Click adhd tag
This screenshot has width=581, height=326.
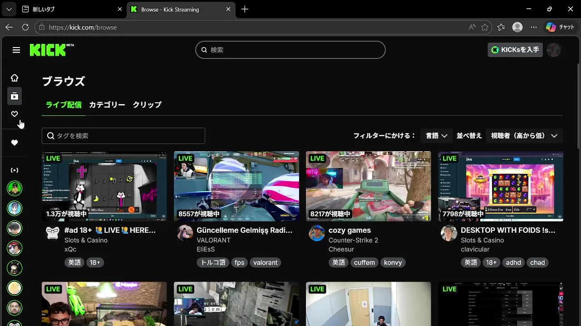point(513,263)
